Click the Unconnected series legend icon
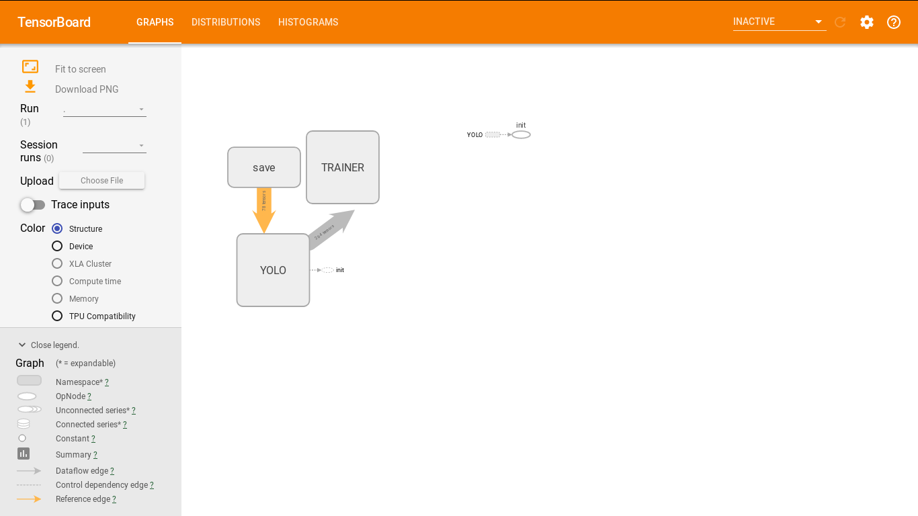The height and width of the screenshot is (516, 918). coord(30,409)
